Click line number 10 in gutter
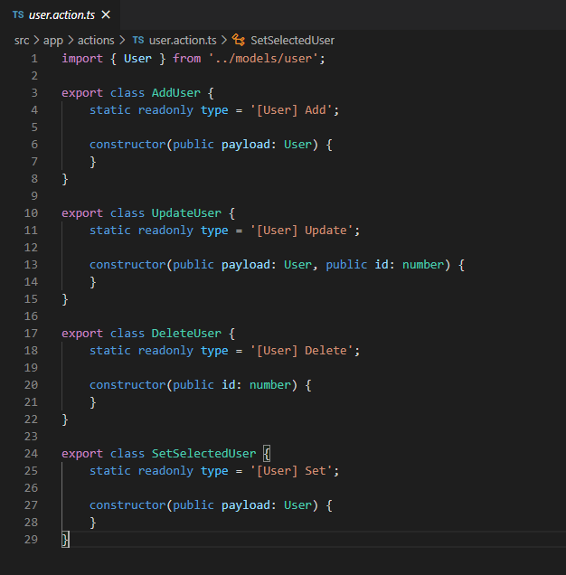 (x=31, y=213)
